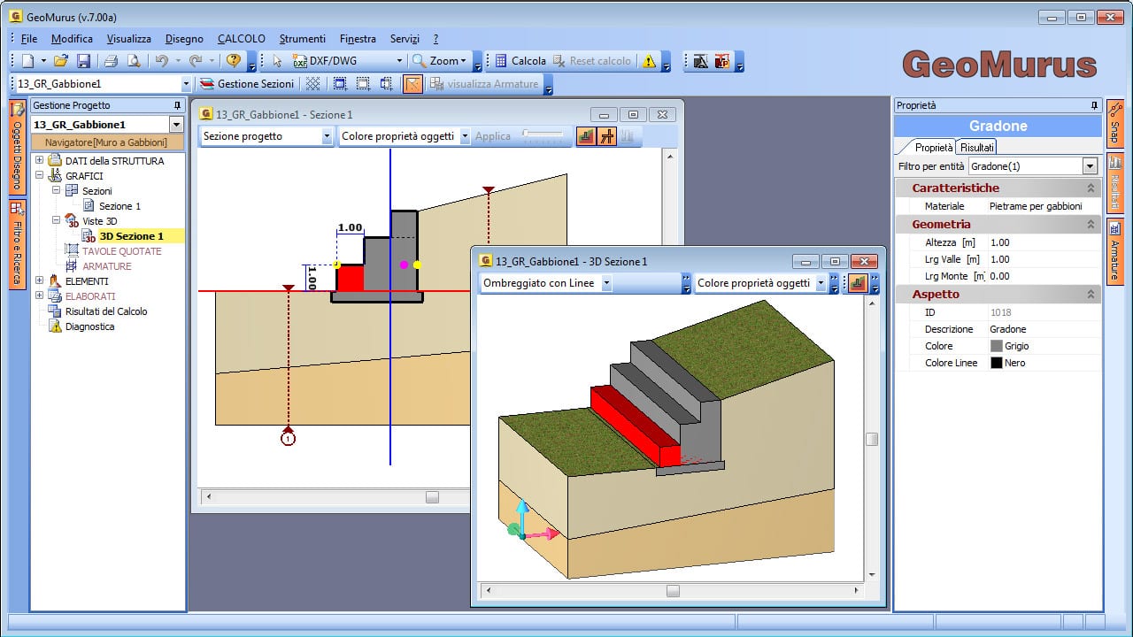Click the report export icon next to PDF
The height and width of the screenshot is (637, 1133).
point(700,61)
